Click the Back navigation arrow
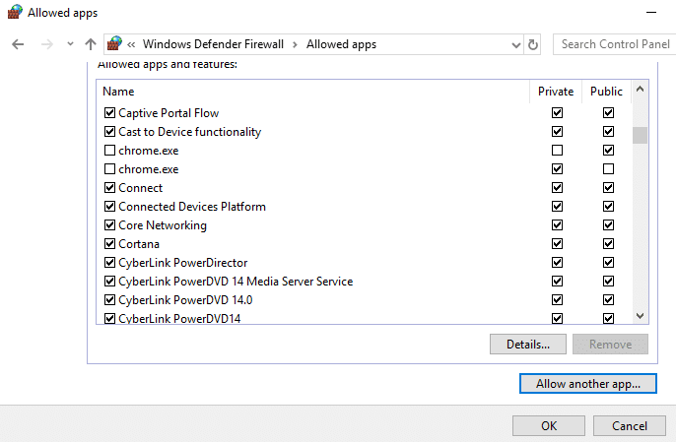Image resolution: width=676 pixels, height=442 pixels. [x=18, y=44]
